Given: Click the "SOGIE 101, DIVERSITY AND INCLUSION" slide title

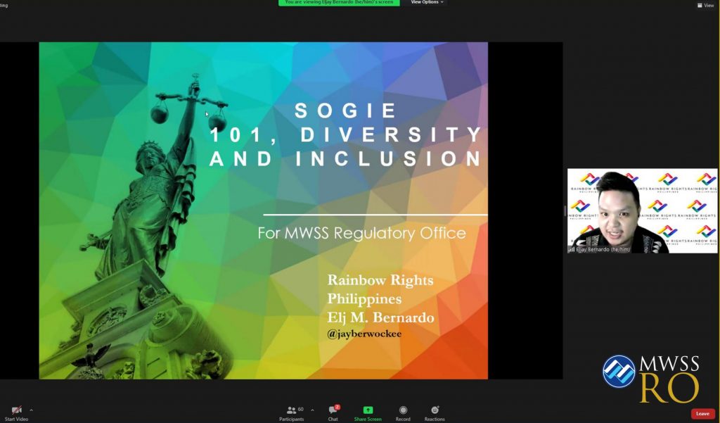Looking at the screenshot, I should (x=346, y=134).
